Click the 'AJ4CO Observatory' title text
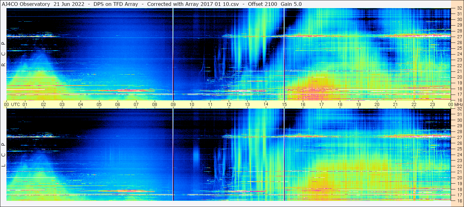The height and width of the screenshot is (207, 464). [26, 4]
